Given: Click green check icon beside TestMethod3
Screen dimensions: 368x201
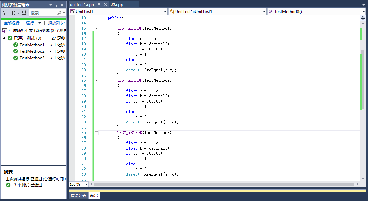Looking at the screenshot, I should pyautogui.click(x=16, y=58).
